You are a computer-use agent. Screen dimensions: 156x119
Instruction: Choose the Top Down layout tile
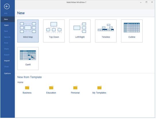click(x=54, y=31)
